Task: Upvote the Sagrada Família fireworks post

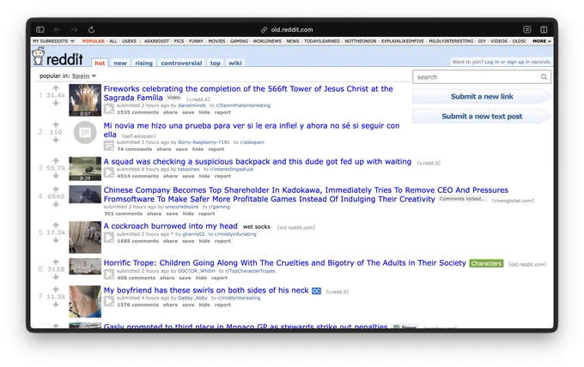Action: (56, 88)
